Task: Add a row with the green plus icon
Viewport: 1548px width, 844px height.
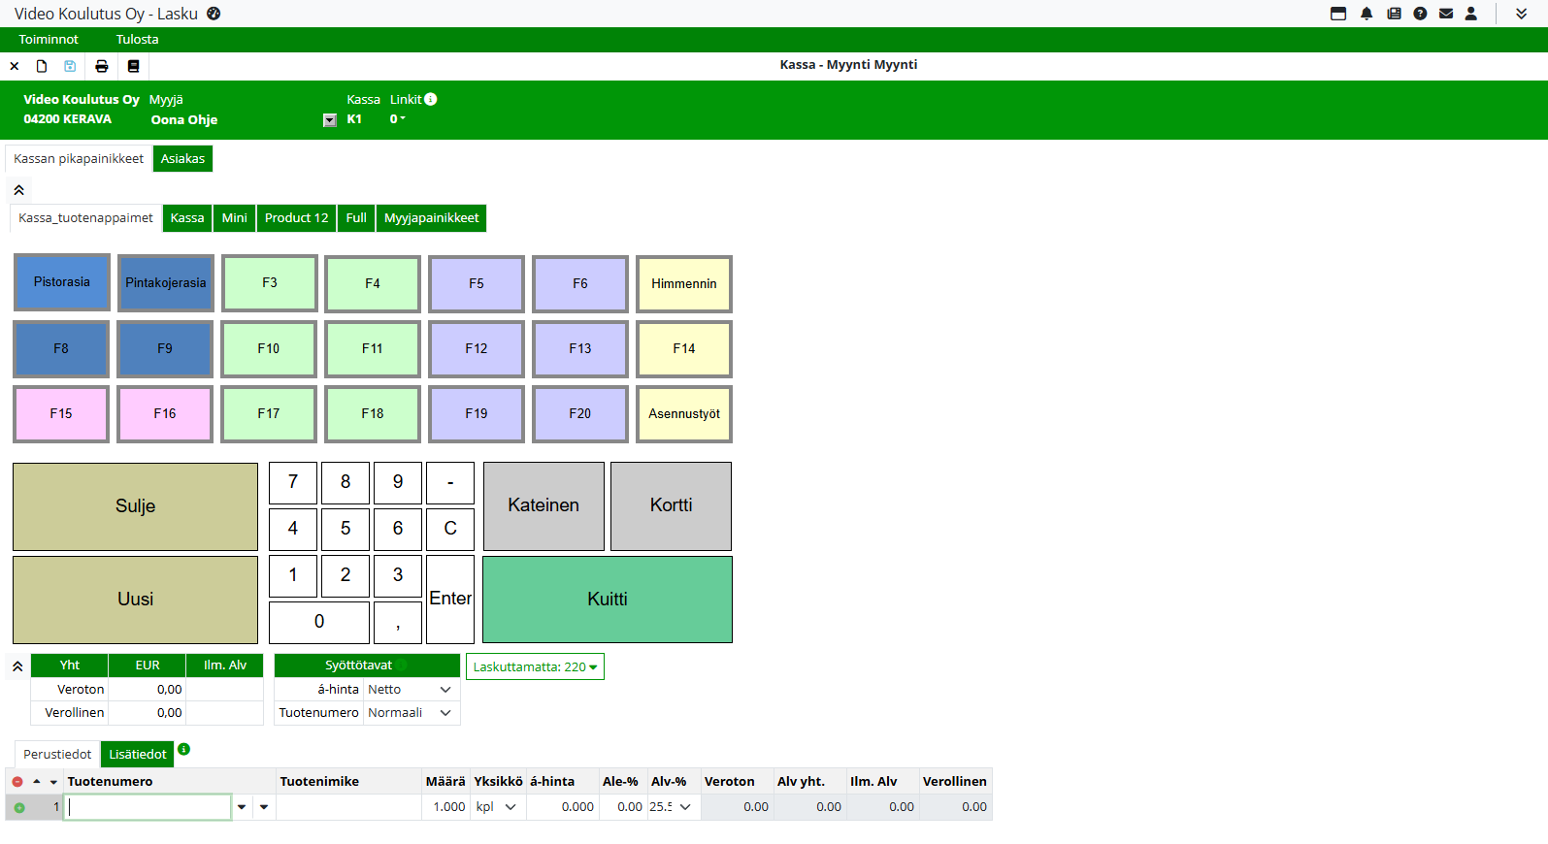Action: click(18, 807)
